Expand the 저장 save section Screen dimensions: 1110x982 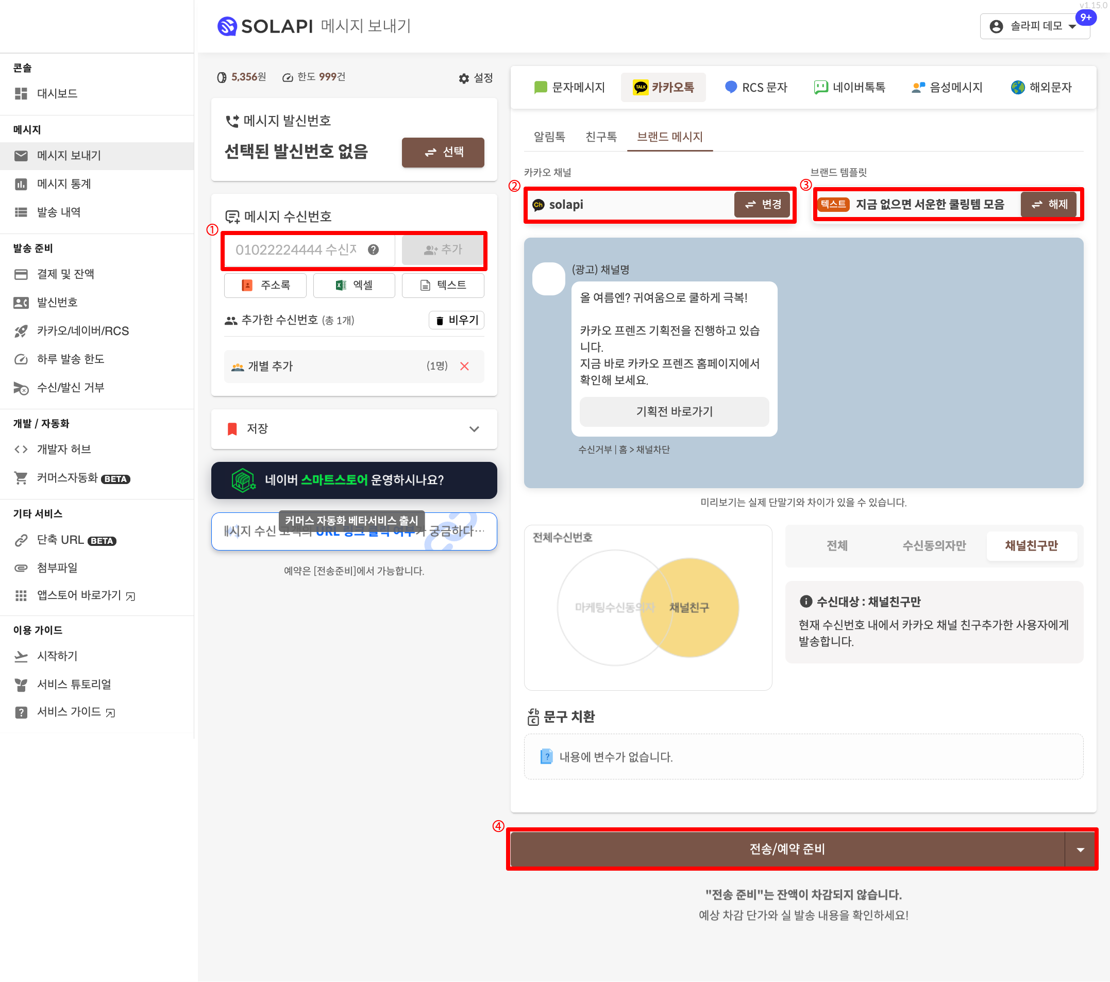click(x=354, y=429)
